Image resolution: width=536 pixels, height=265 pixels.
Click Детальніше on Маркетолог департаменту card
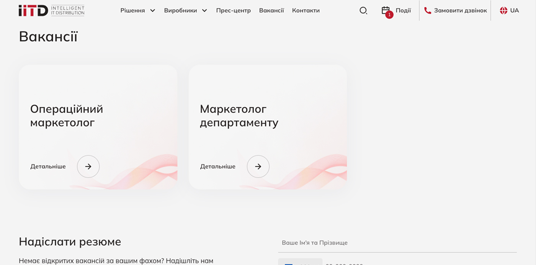pos(217,167)
